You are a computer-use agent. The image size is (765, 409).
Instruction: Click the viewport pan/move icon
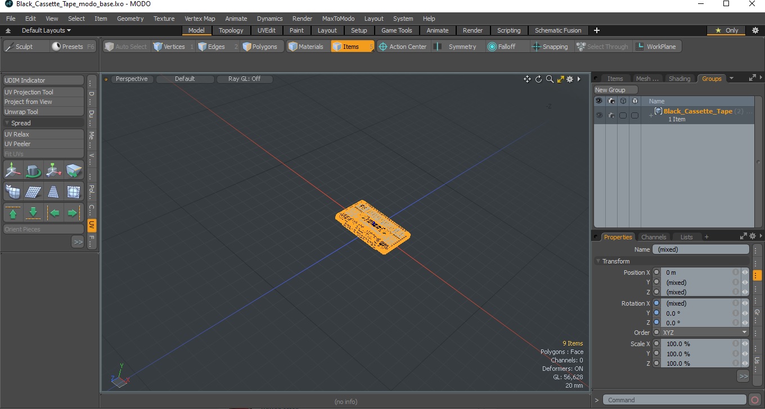(x=527, y=79)
